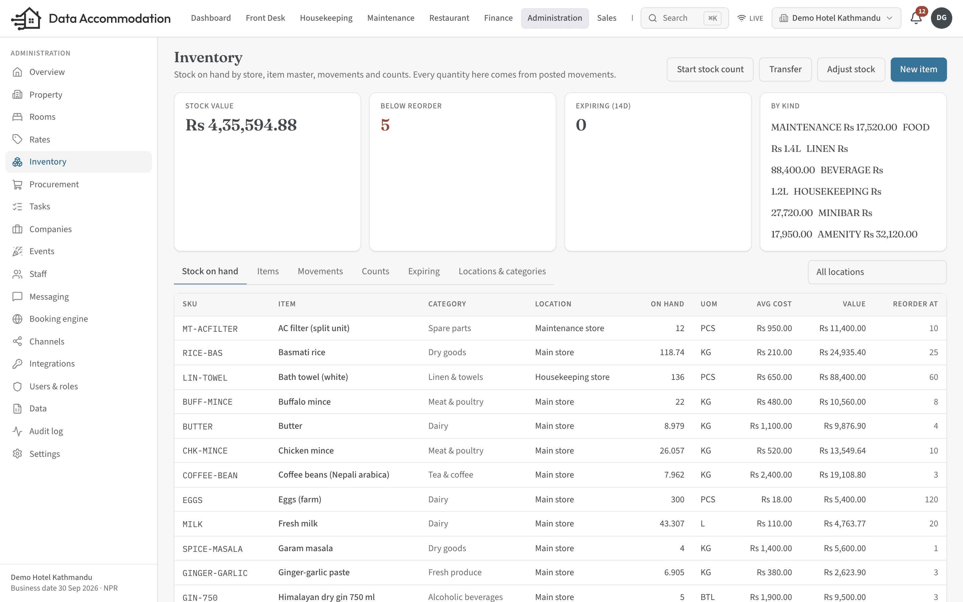This screenshot has height=602, width=963.
Task: Click the ON HAND column header
Action: [x=667, y=304]
